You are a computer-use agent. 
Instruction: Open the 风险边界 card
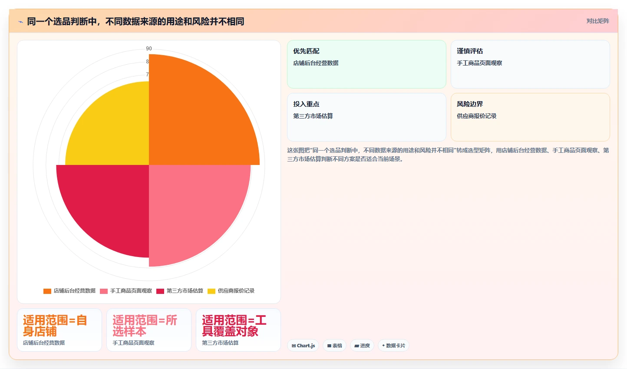coord(530,117)
